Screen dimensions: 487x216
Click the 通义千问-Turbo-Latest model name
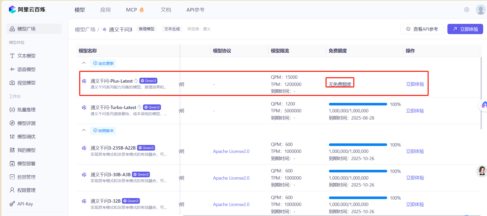tap(113, 107)
